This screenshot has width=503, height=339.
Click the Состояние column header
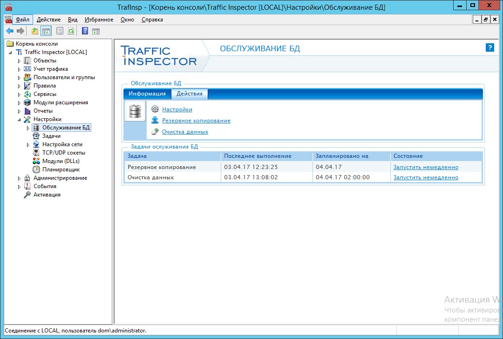tap(436, 156)
